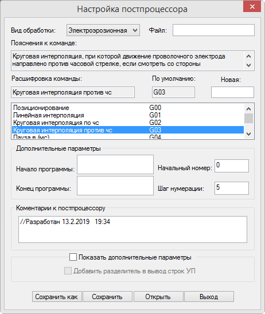
Task: Click the command list scrollbar thumb
Action: click(248, 118)
